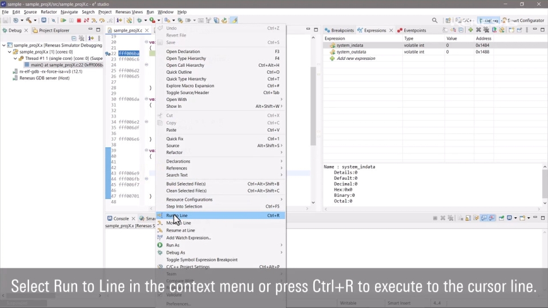Select Resume at Line menu entry
548x308 pixels.
click(x=221, y=230)
